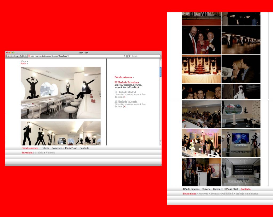The image size is (273, 217).
Task: Click the Mapa link above photos
Action: pyautogui.click(x=23, y=61)
